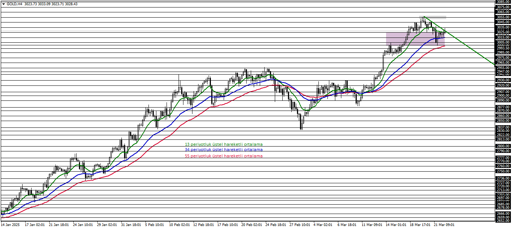Click the 12 Feb 18:01 time label
Screen dimensions: 512x229
tap(203, 225)
